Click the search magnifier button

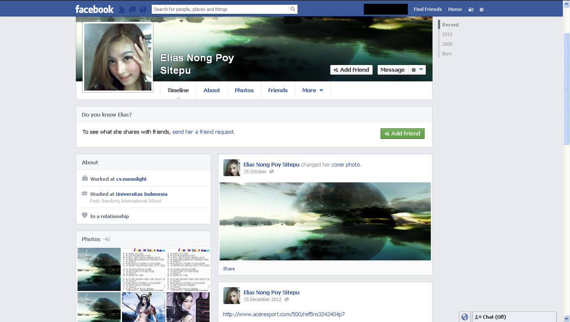293,9
